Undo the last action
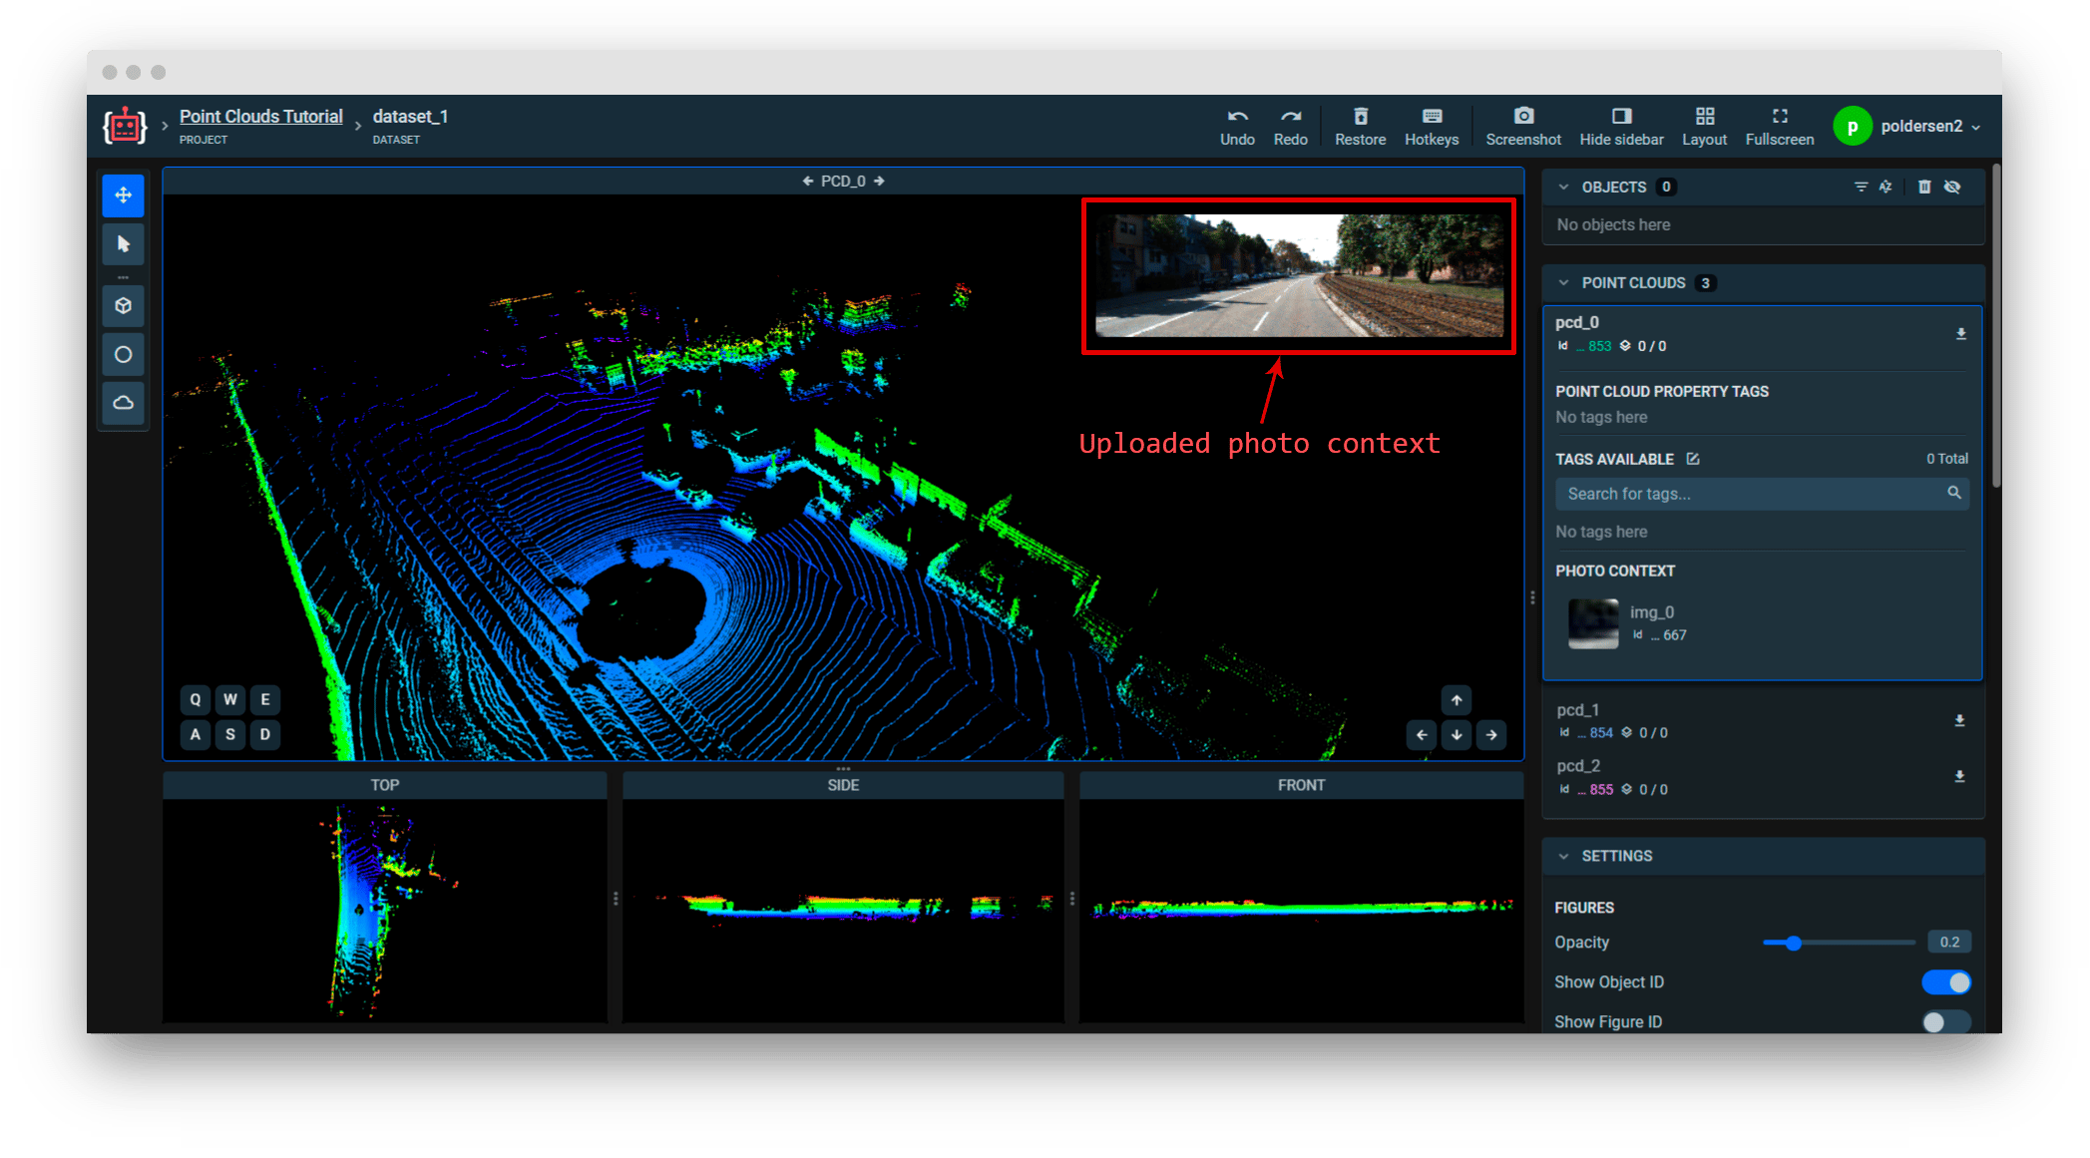Viewport: 2090px width, 1158px height. pyautogui.click(x=1237, y=127)
